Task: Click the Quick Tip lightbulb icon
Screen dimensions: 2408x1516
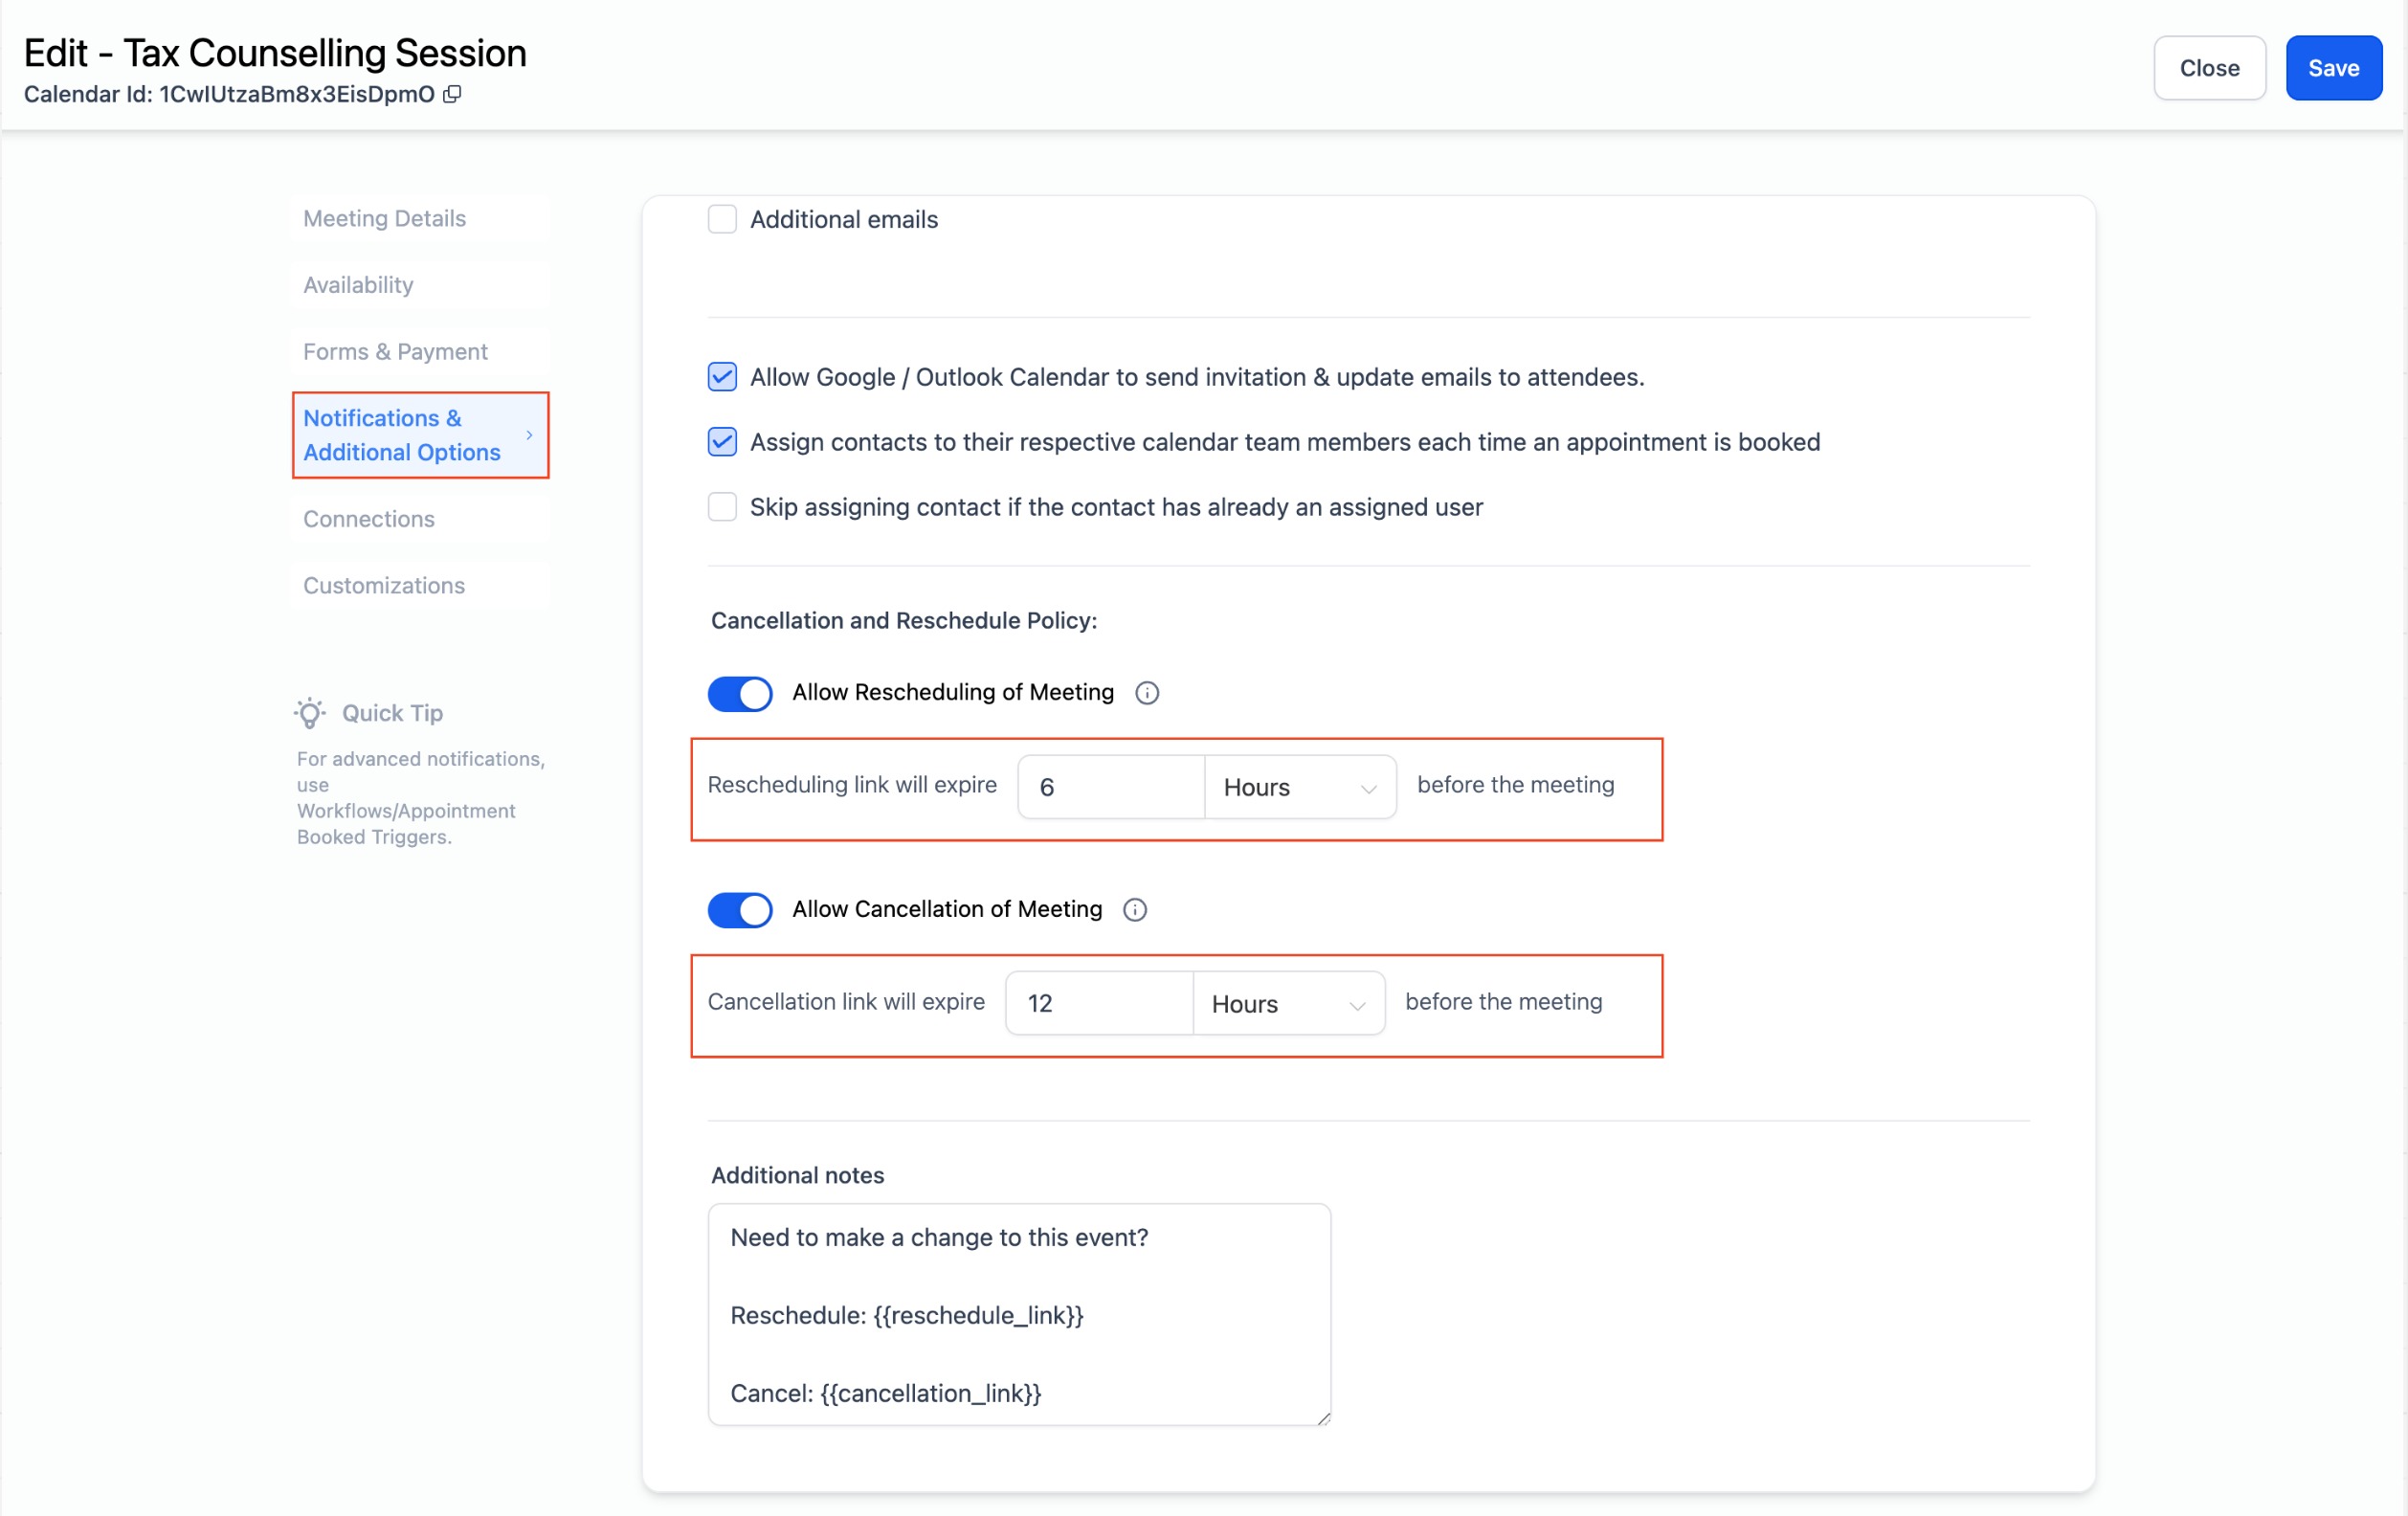Action: 310,713
